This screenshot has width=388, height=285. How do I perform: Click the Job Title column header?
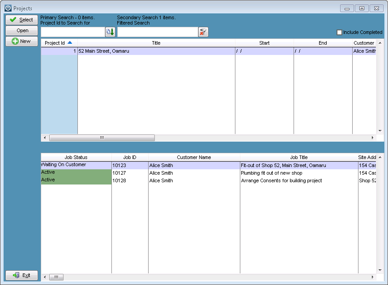(299, 157)
